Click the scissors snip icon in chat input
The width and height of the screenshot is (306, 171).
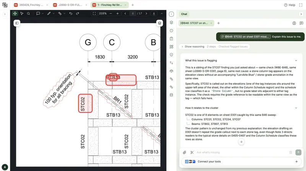[x=192, y=152]
